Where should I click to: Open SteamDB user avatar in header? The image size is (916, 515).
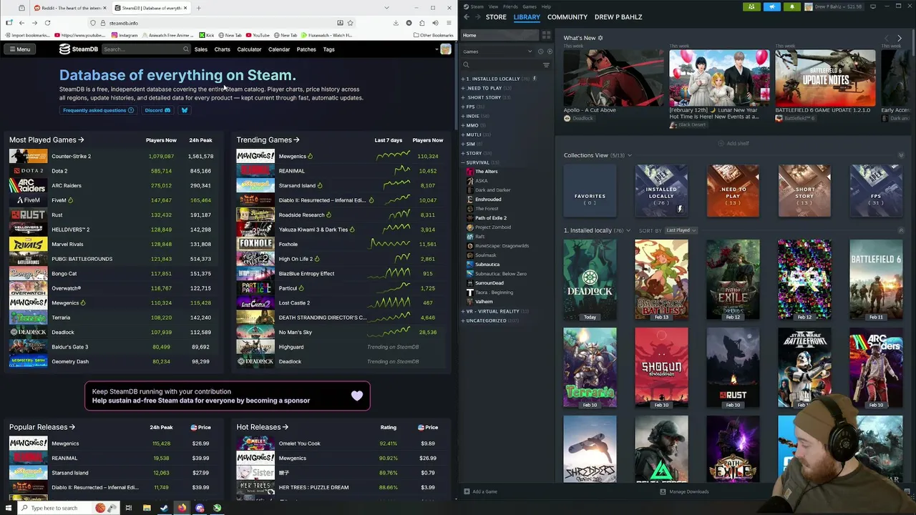pyautogui.click(x=446, y=49)
